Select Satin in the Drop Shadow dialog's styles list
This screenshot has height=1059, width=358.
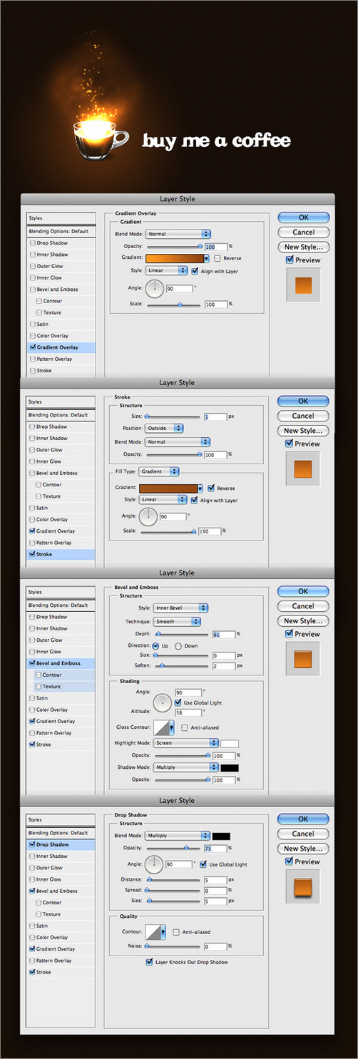click(42, 926)
